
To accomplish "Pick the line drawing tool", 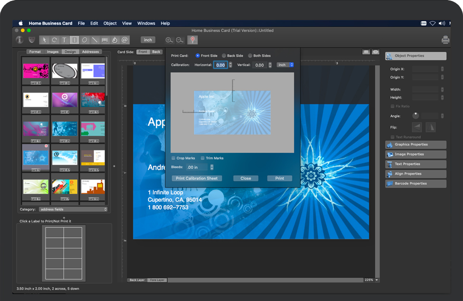I will [x=94, y=40].
